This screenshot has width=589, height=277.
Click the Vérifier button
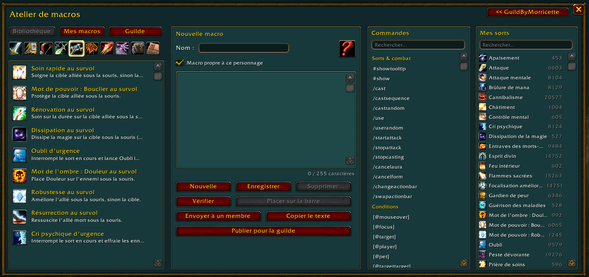click(203, 201)
